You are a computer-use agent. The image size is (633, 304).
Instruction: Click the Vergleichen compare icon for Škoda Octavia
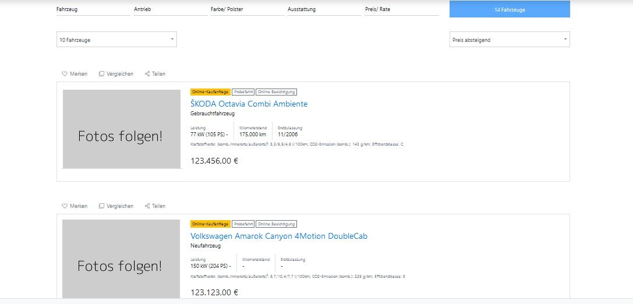pyautogui.click(x=102, y=74)
